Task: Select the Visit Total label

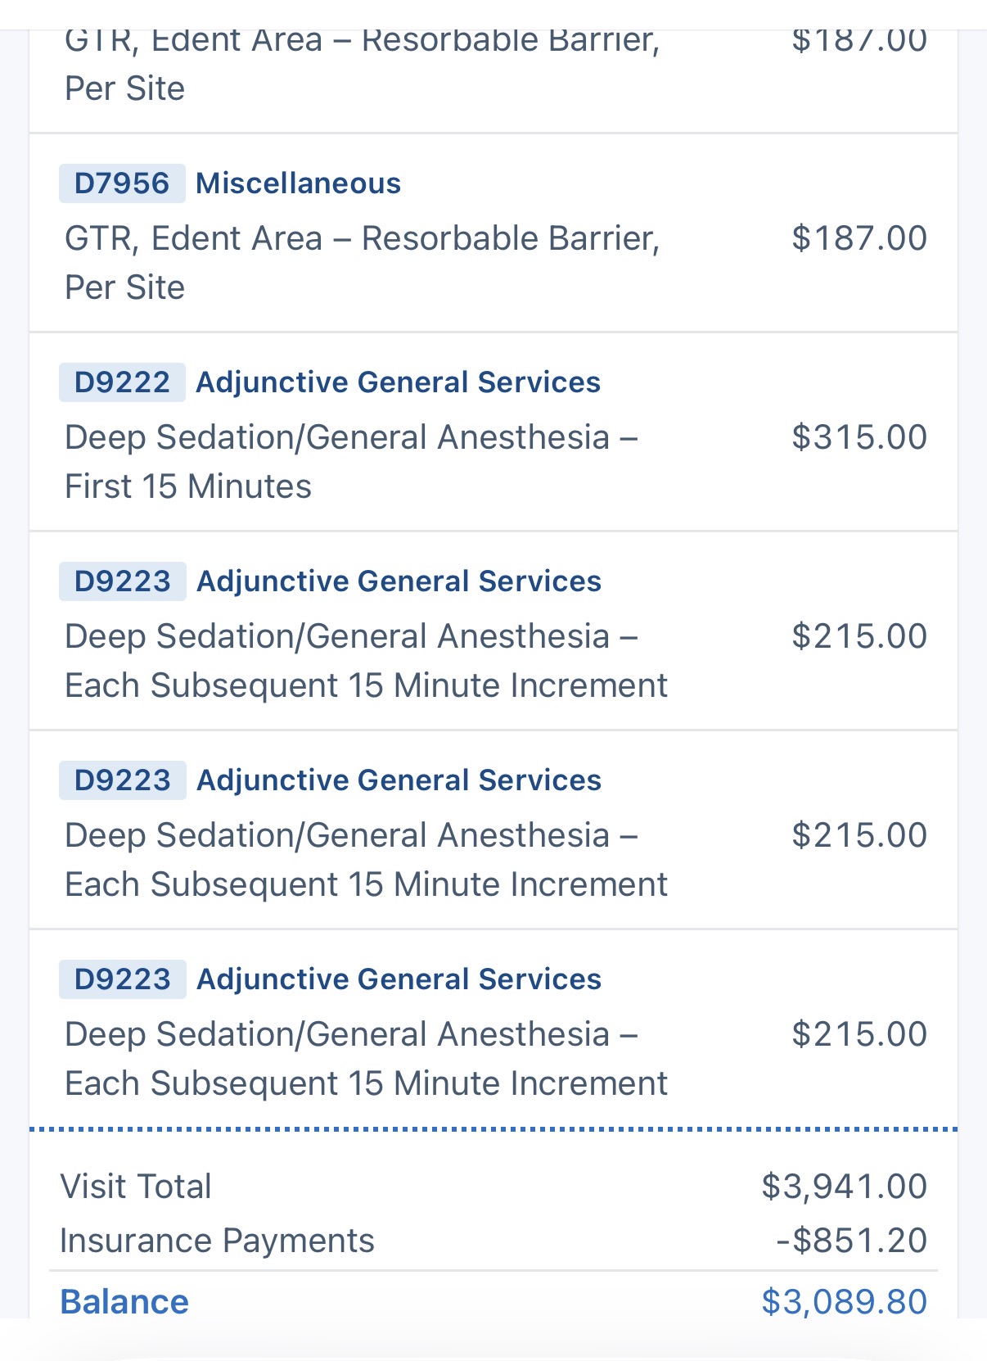Action: click(136, 1187)
